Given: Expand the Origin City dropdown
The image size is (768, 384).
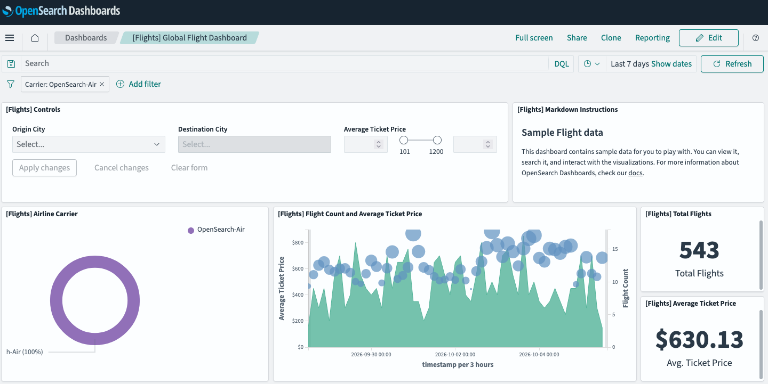Looking at the screenshot, I should [89, 144].
